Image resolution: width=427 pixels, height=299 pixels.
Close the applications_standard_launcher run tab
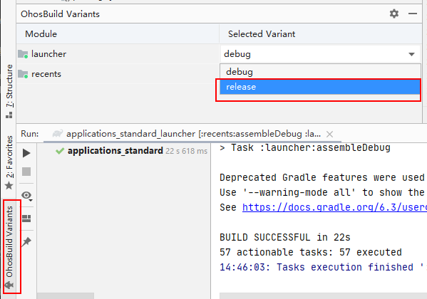[x=329, y=134]
